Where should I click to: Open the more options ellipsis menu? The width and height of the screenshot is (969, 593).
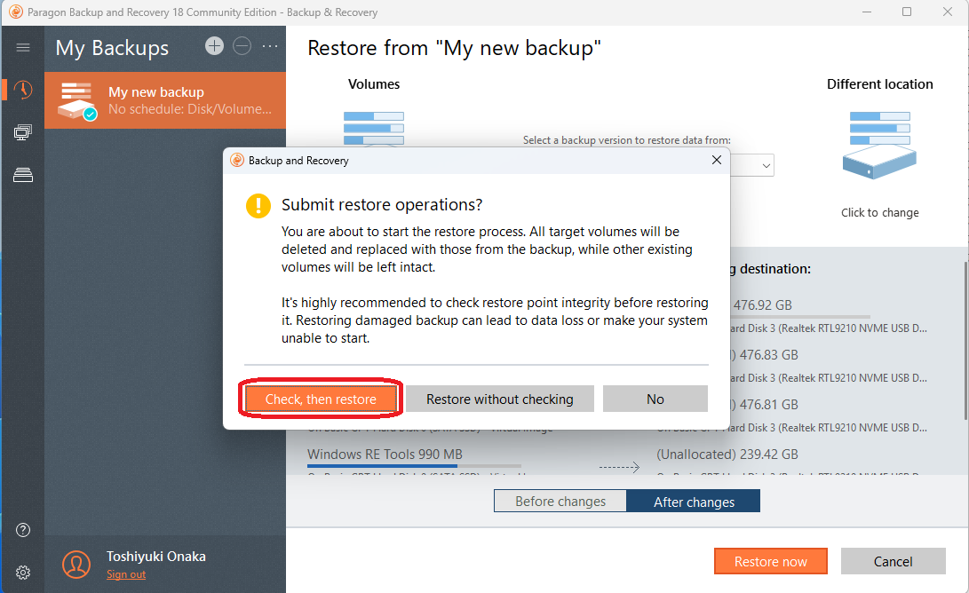[x=270, y=46]
